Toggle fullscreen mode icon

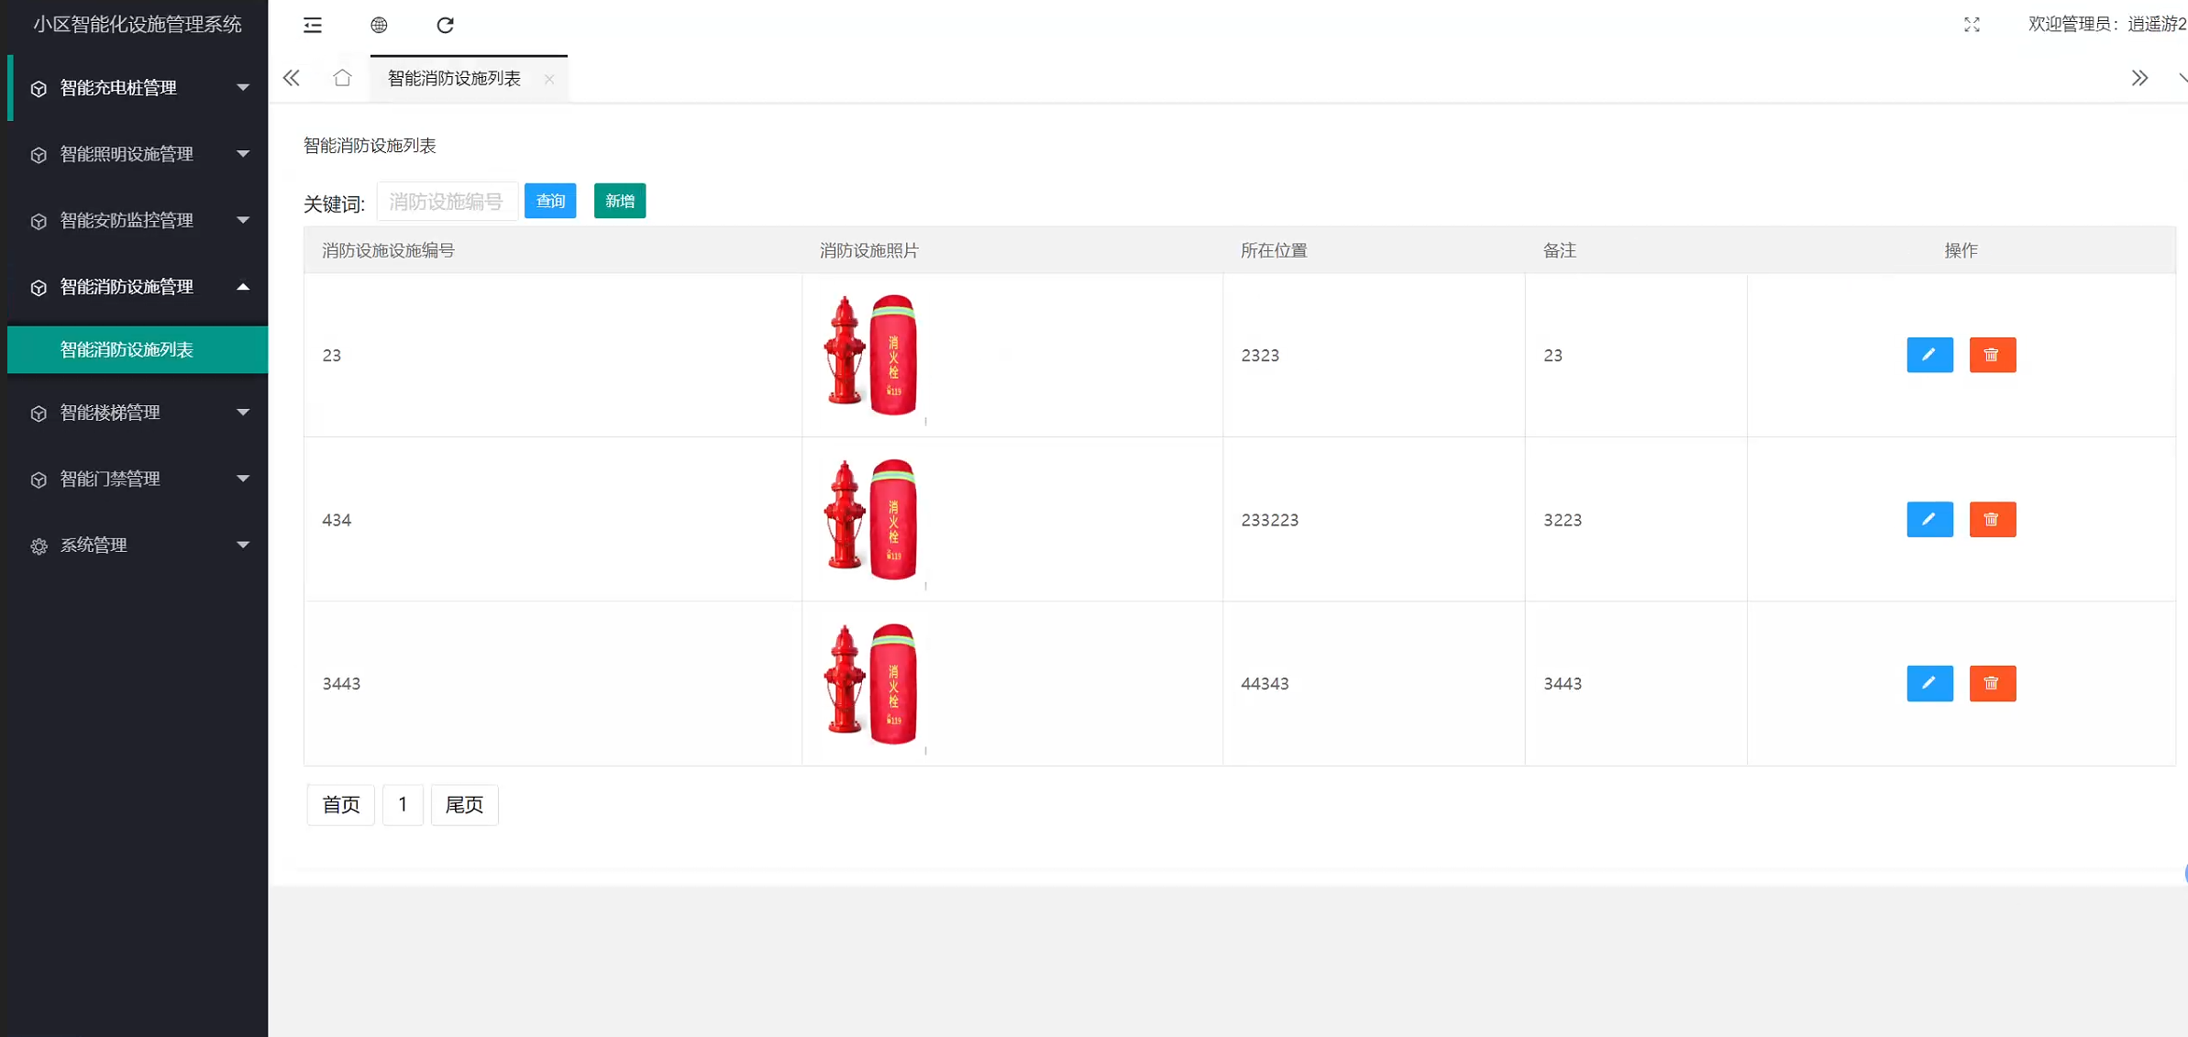coord(1972,25)
